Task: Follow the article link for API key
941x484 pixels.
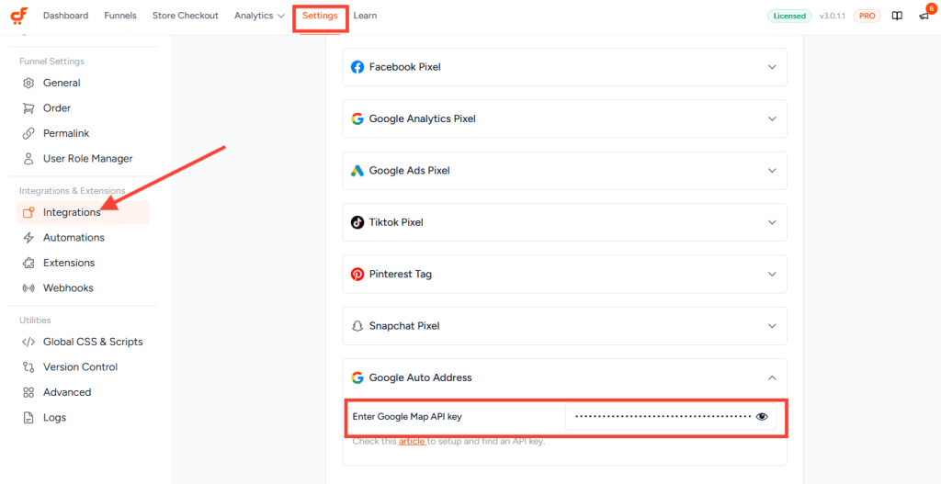Action: click(x=412, y=442)
